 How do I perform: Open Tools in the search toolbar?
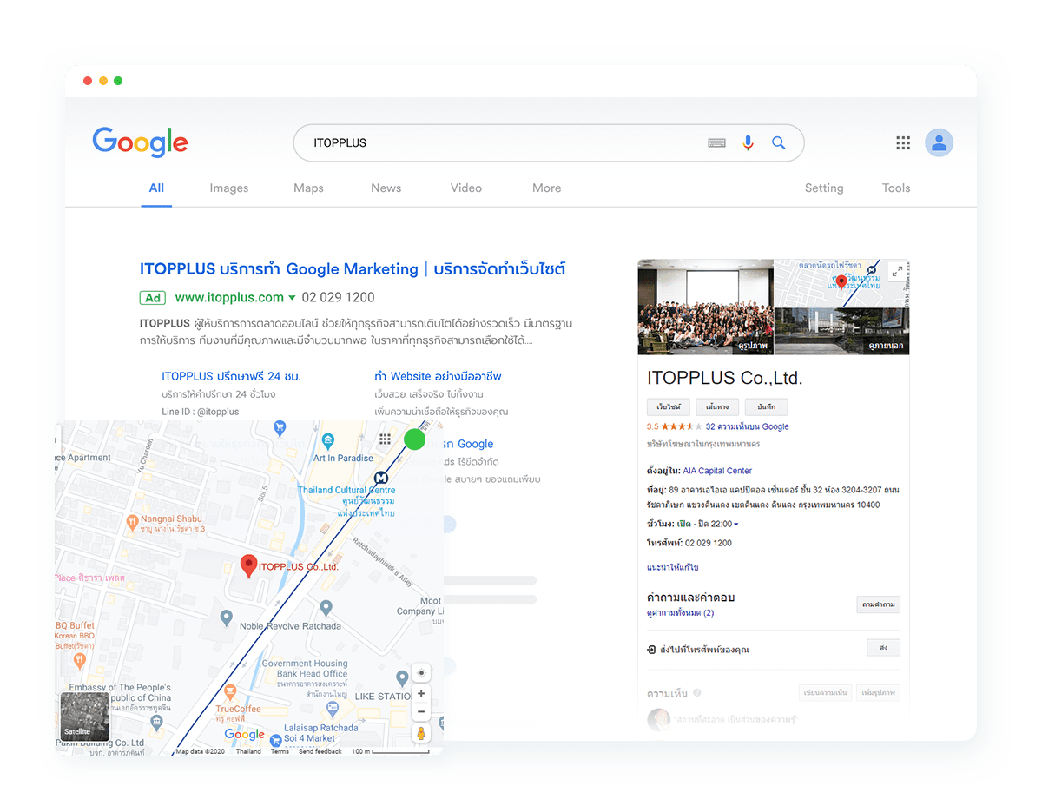(x=896, y=188)
